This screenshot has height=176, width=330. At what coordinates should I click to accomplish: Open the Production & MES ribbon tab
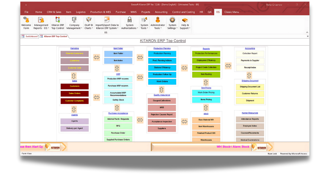(x=100, y=12)
